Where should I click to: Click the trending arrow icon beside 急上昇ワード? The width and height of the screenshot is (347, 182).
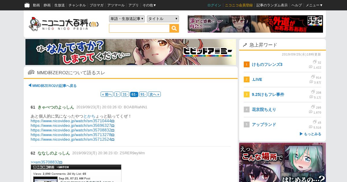pyautogui.click(x=245, y=45)
